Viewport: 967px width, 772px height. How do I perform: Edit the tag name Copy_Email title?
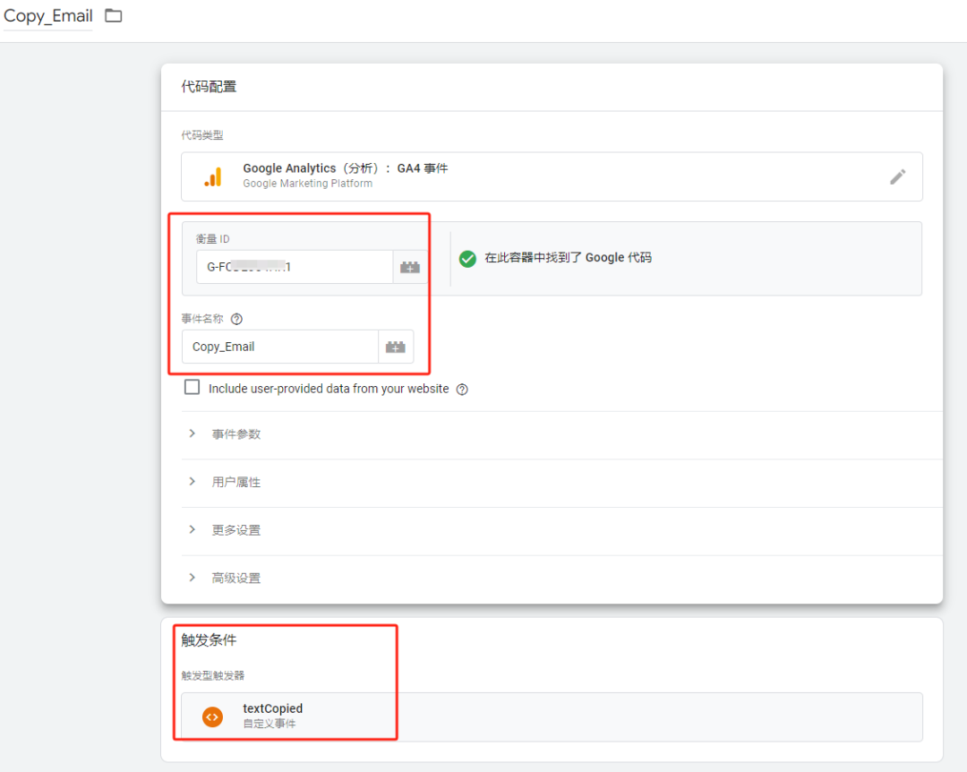click(x=48, y=15)
